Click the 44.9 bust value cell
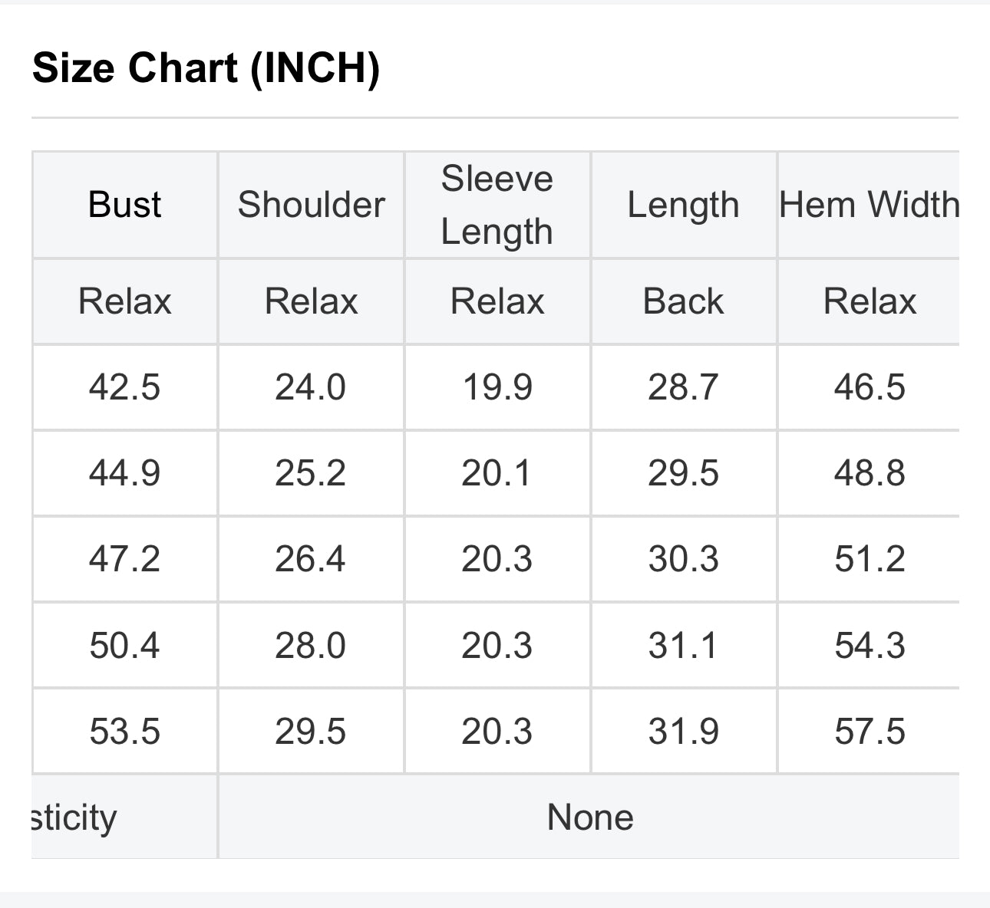Viewport: 990px width, 908px height. [125, 473]
